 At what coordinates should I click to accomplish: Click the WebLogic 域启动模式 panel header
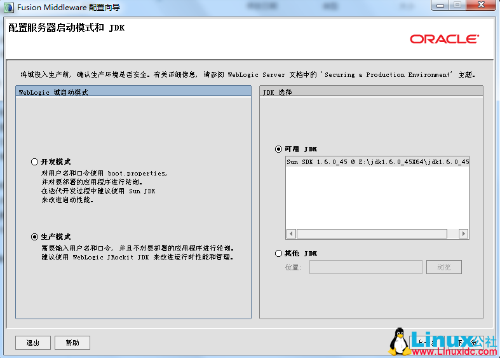(x=133, y=92)
